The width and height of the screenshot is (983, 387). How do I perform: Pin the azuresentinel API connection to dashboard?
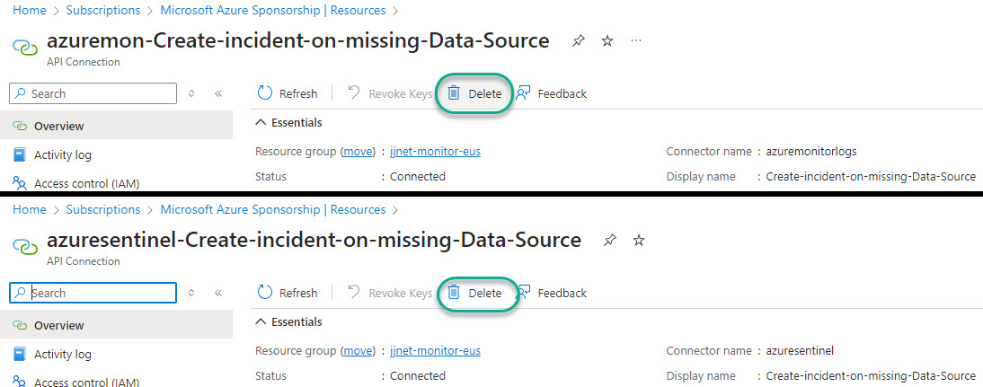[x=610, y=241]
